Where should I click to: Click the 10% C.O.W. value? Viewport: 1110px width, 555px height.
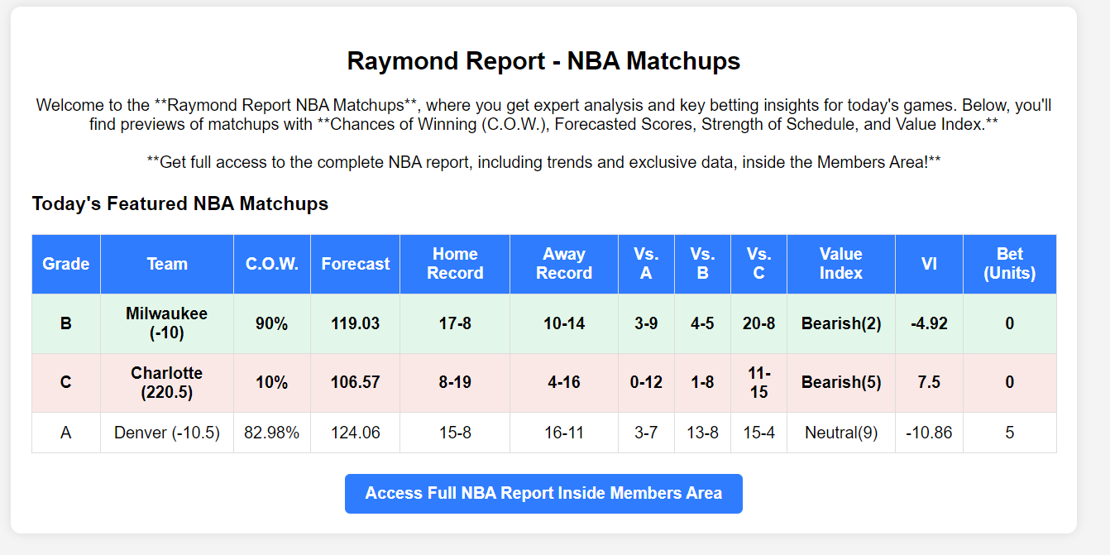click(272, 383)
